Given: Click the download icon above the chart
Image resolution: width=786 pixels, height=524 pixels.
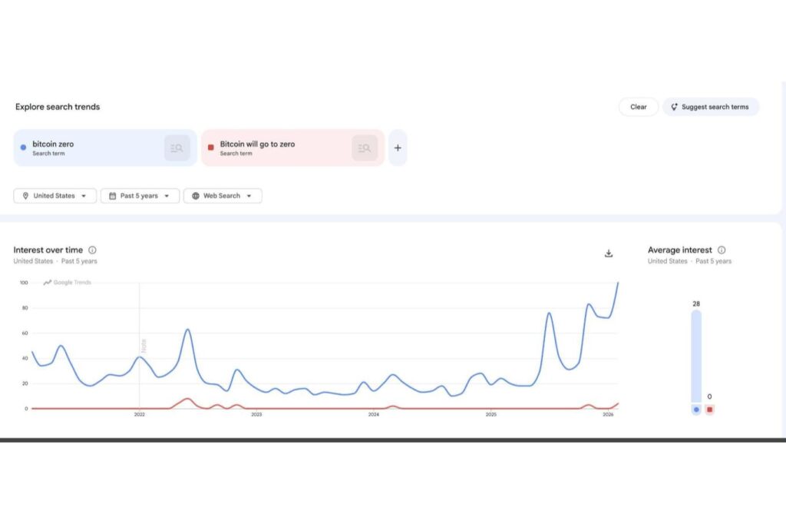Looking at the screenshot, I should (x=609, y=254).
